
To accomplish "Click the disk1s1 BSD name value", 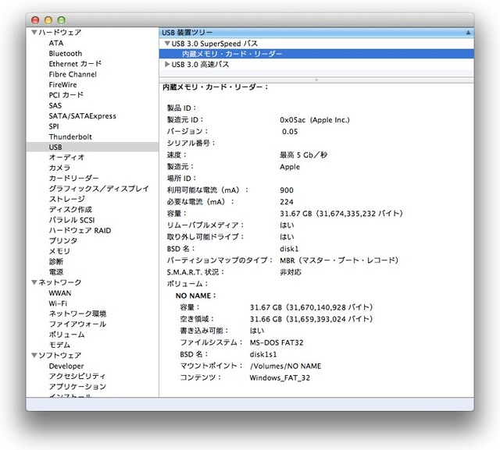I will pos(263,354).
